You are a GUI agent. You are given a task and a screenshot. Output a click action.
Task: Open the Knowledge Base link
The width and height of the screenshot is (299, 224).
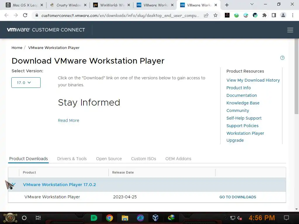[x=243, y=103]
